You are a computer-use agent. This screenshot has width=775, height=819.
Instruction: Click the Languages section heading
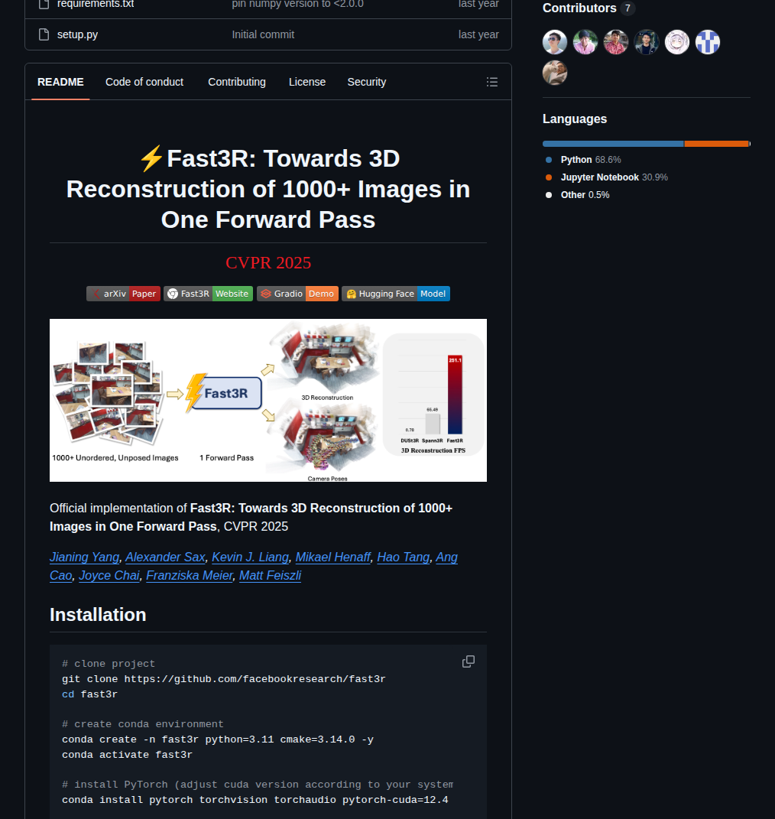tap(575, 119)
